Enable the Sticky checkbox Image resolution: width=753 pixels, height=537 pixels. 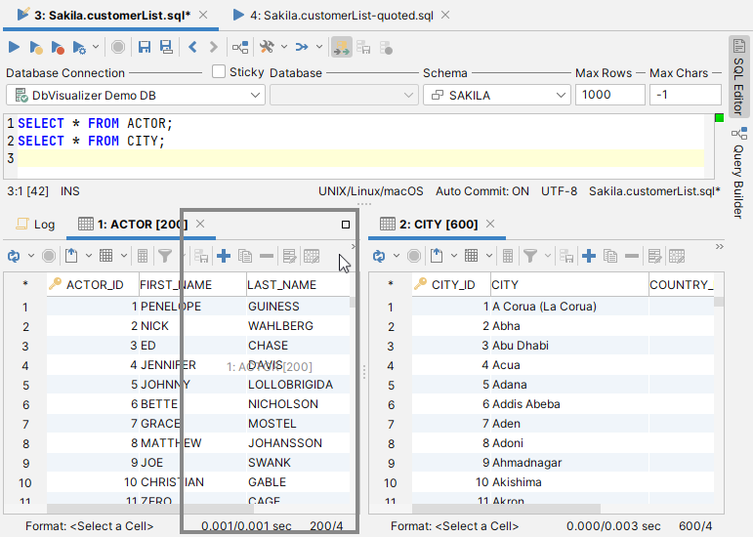(x=220, y=71)
